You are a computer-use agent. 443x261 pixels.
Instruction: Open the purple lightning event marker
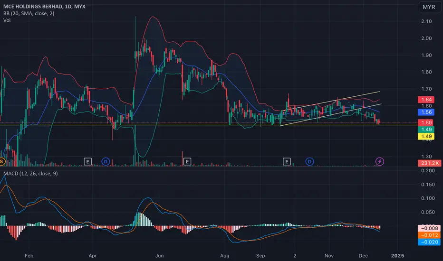[379, 162]
